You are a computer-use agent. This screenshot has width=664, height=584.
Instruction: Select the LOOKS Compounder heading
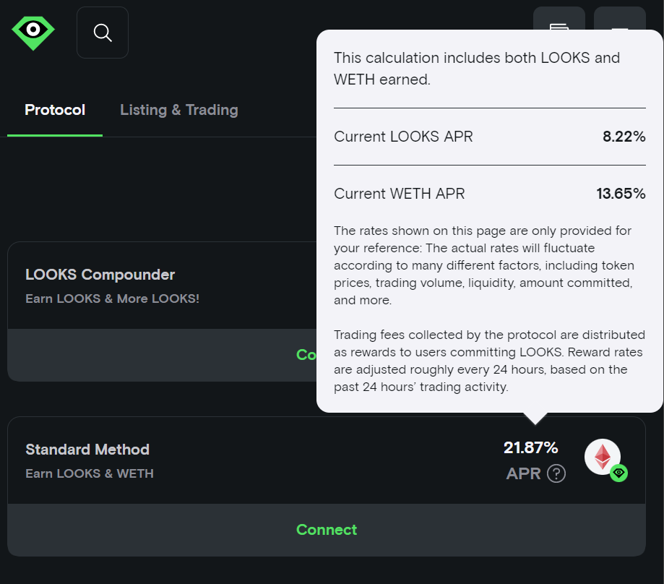[100, 275]
